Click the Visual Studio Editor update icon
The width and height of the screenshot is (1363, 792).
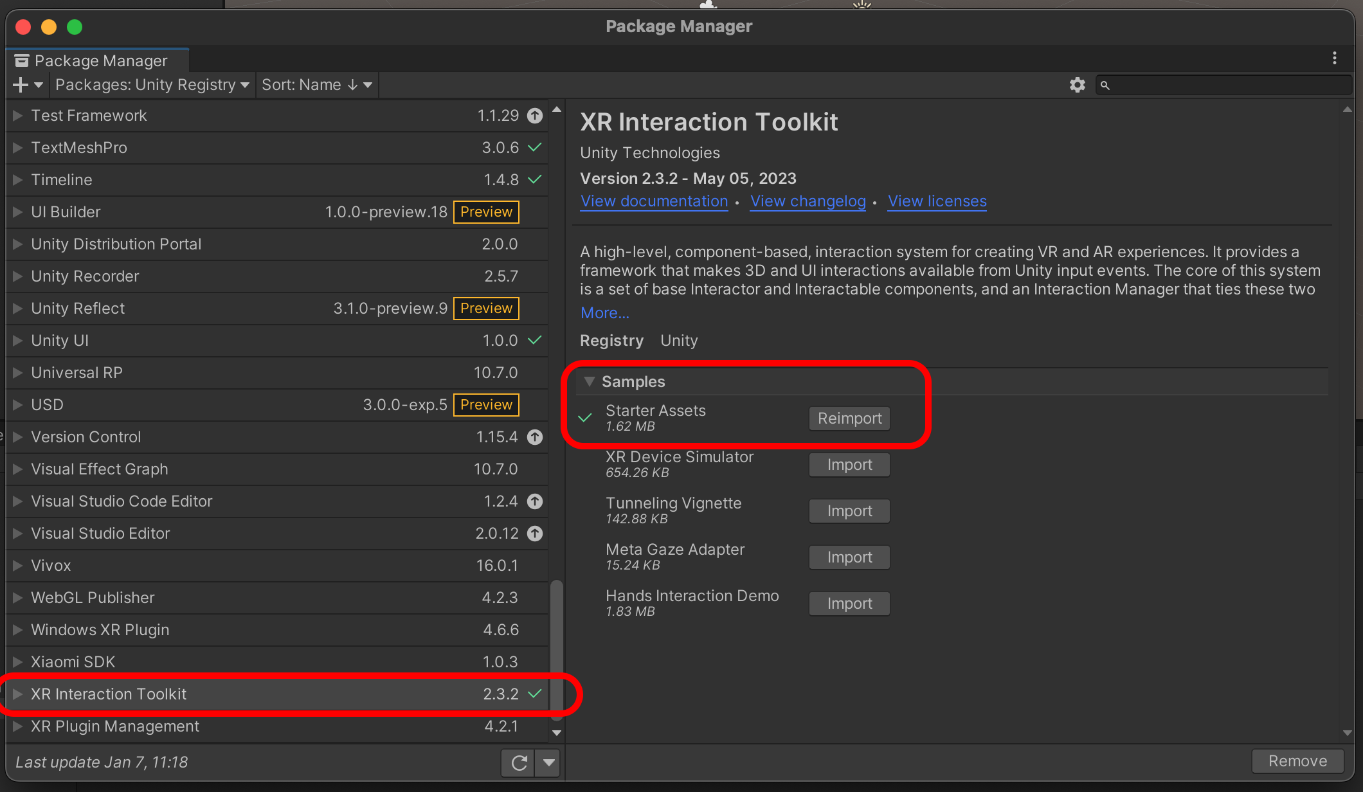[535, 534]
